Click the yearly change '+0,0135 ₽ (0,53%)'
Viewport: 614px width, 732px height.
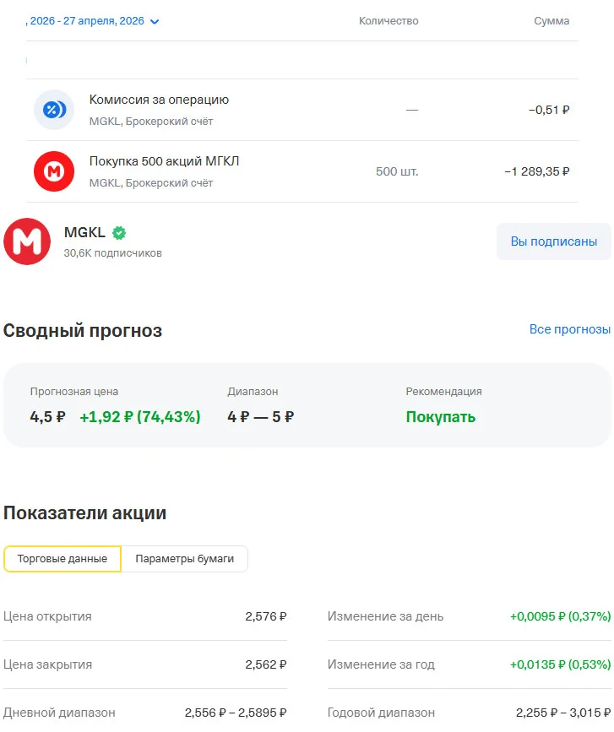[560, 664]
